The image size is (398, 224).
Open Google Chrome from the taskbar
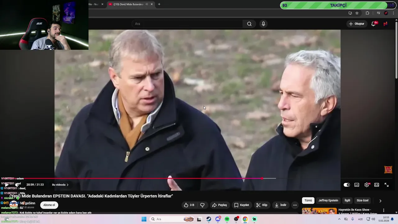(x=245, y=219)
